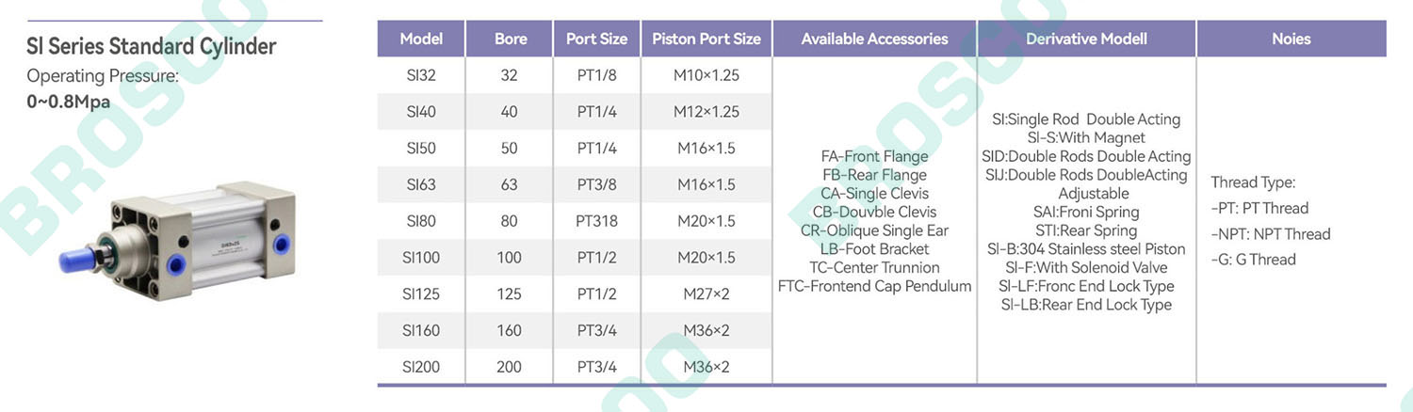Click the PT318 port size cell
1413x412 pixels.
coord(596,221)
